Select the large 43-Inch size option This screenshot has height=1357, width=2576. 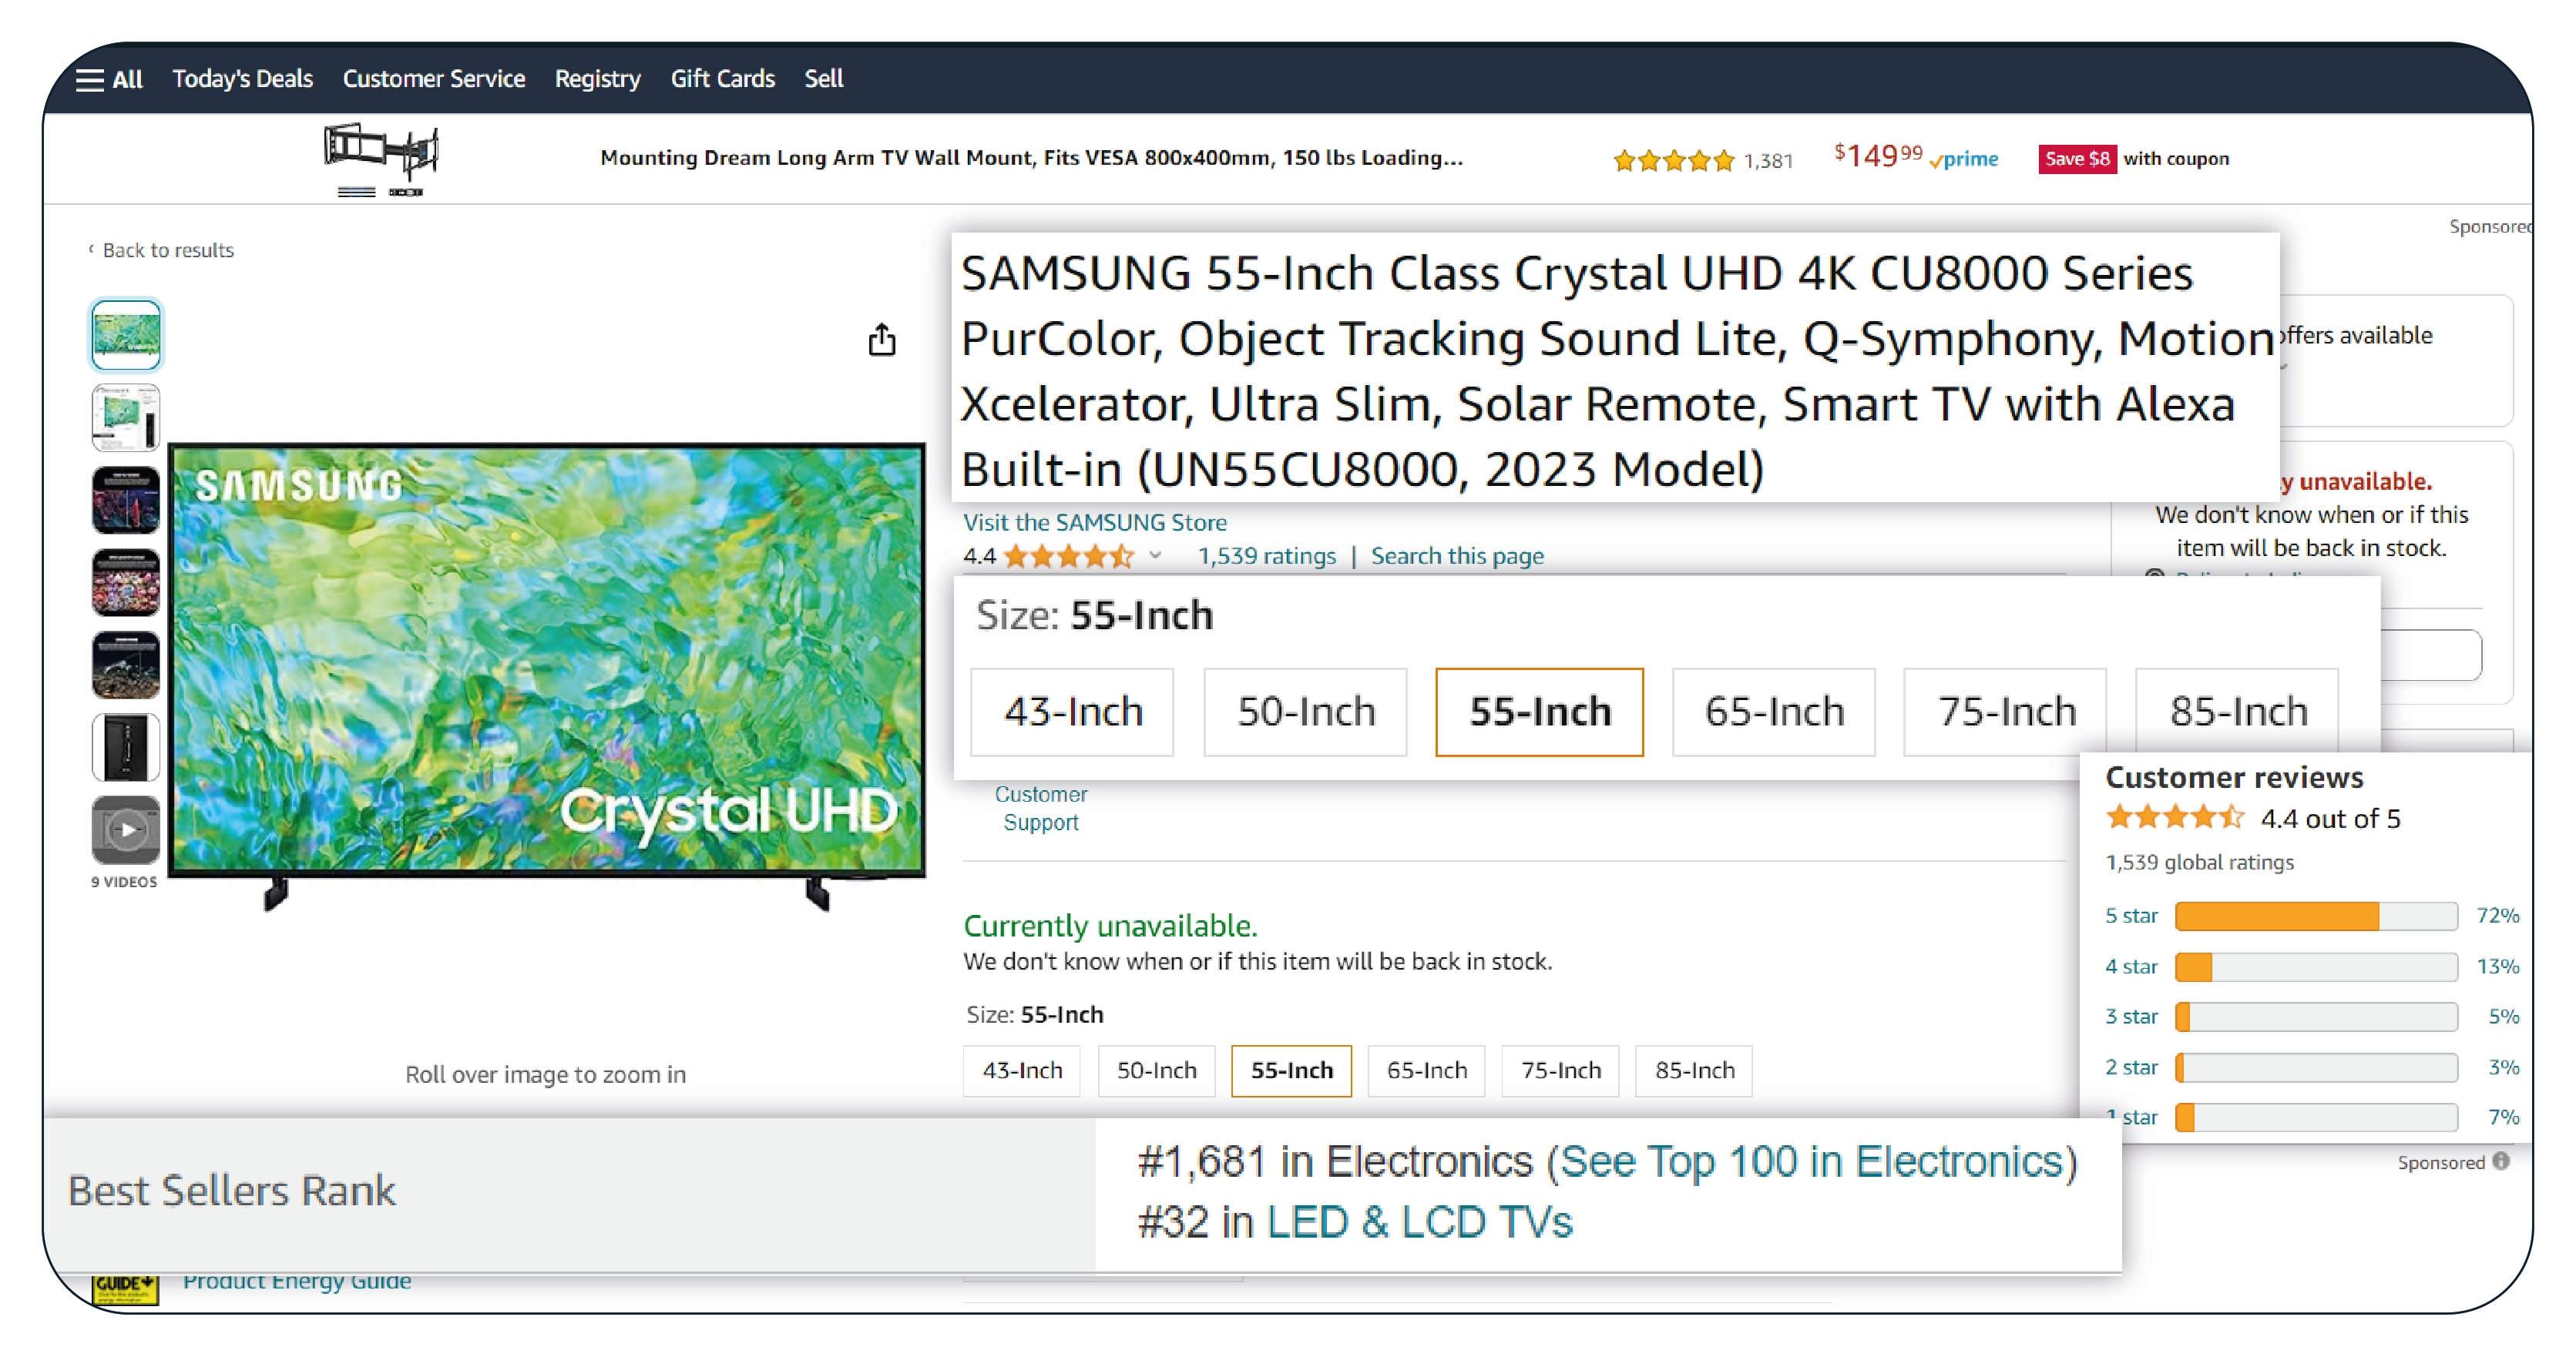(x=1072, y=712)
